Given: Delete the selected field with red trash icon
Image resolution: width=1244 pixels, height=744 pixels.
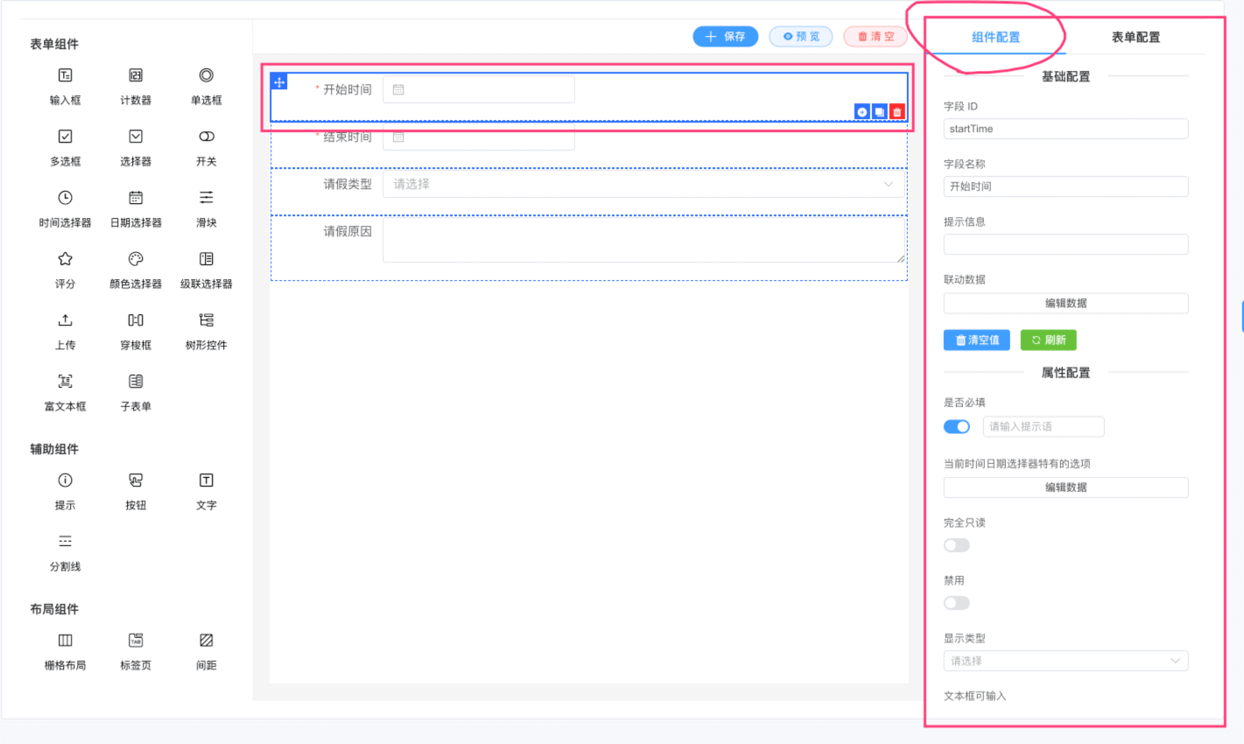Looking at the screenshot, I should point(896,112).
